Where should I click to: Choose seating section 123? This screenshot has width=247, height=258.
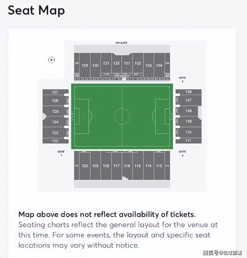tap(55, 133)
